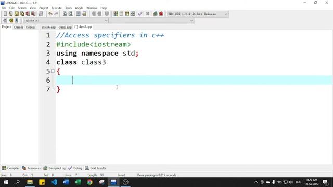Select the class3.cpp editor tab
333x187 pixels.
[83, 27]
